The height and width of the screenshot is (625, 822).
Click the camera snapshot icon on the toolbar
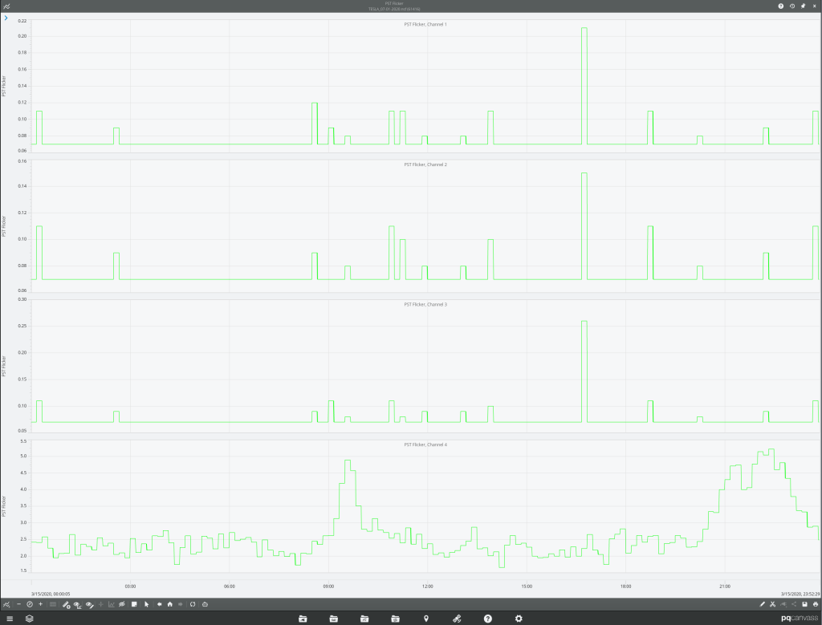click(x=205, y=604)
